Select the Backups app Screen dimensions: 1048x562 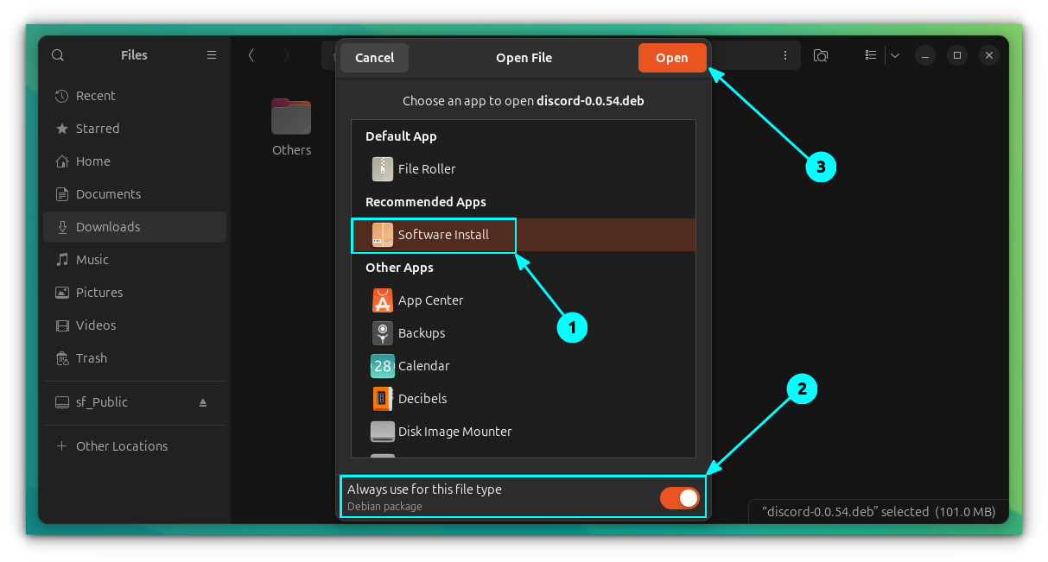pos(422,332)
